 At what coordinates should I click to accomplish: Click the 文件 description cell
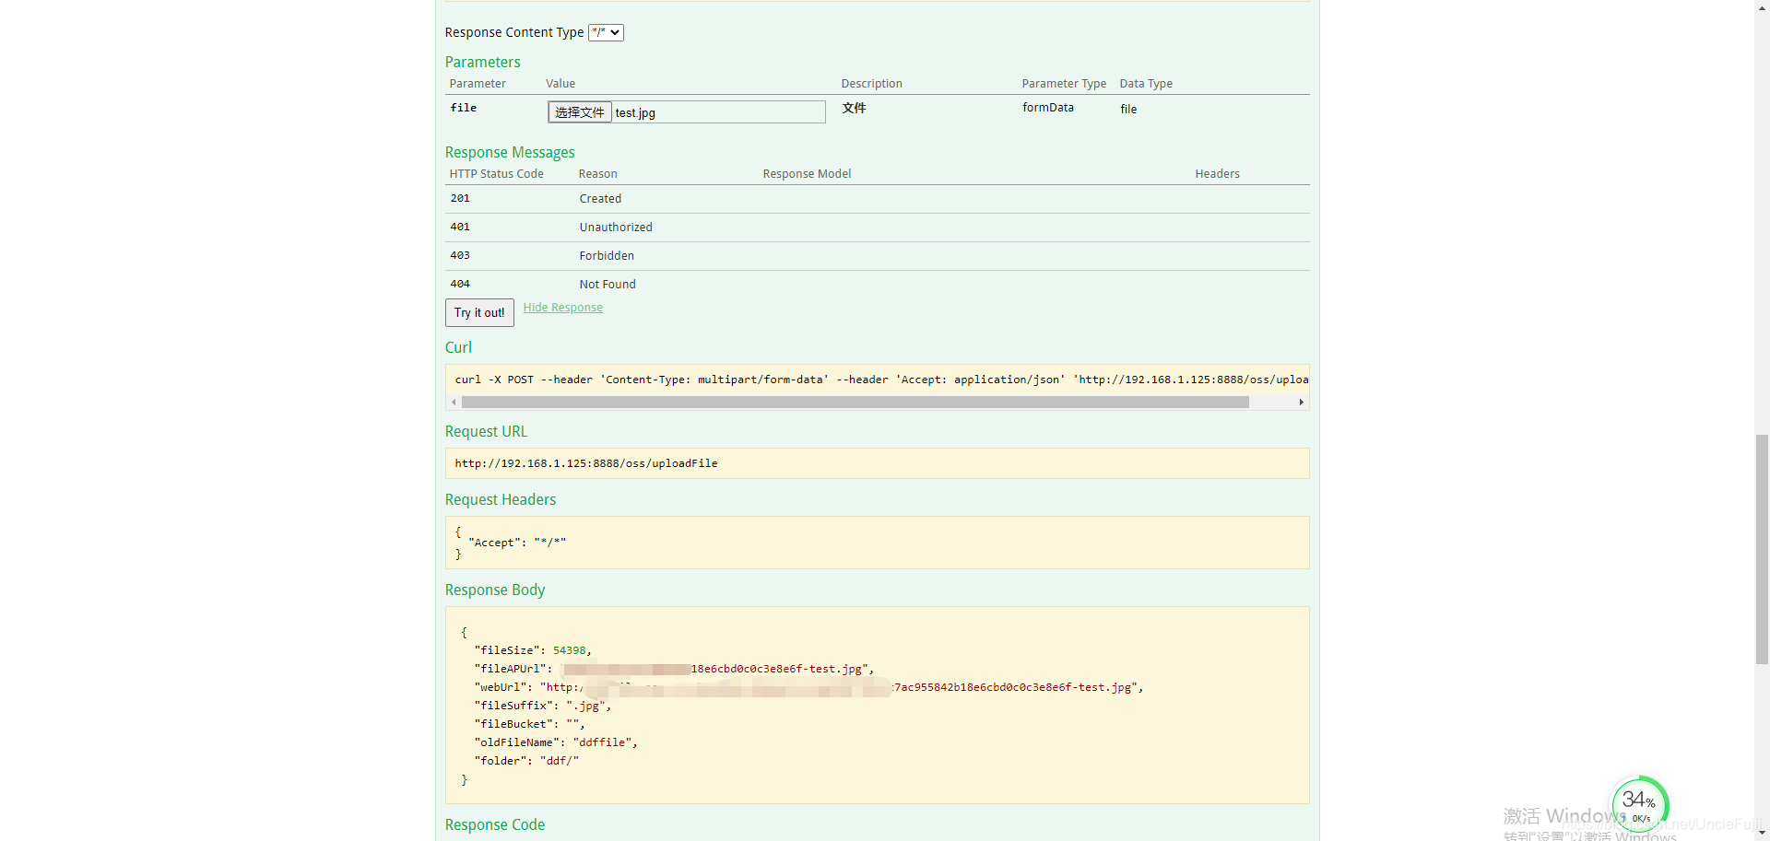pos(854,108)
